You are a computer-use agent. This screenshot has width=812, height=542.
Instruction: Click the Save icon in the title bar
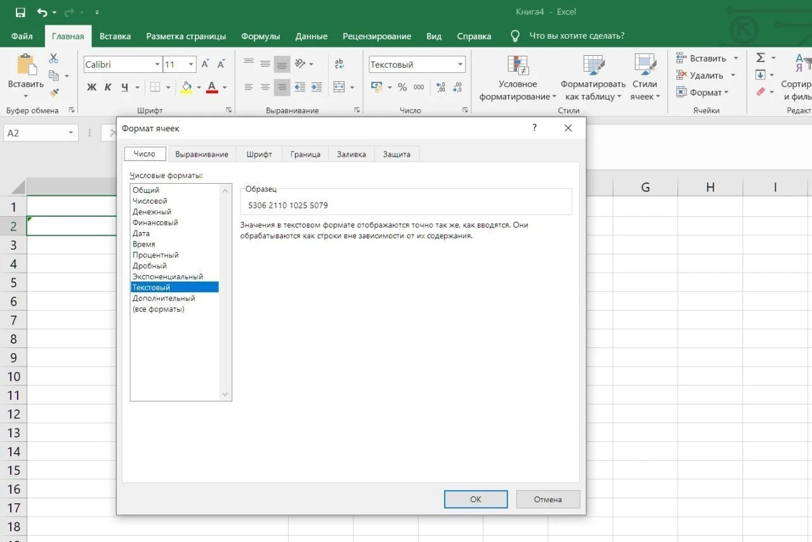click(x=20, y=12)
